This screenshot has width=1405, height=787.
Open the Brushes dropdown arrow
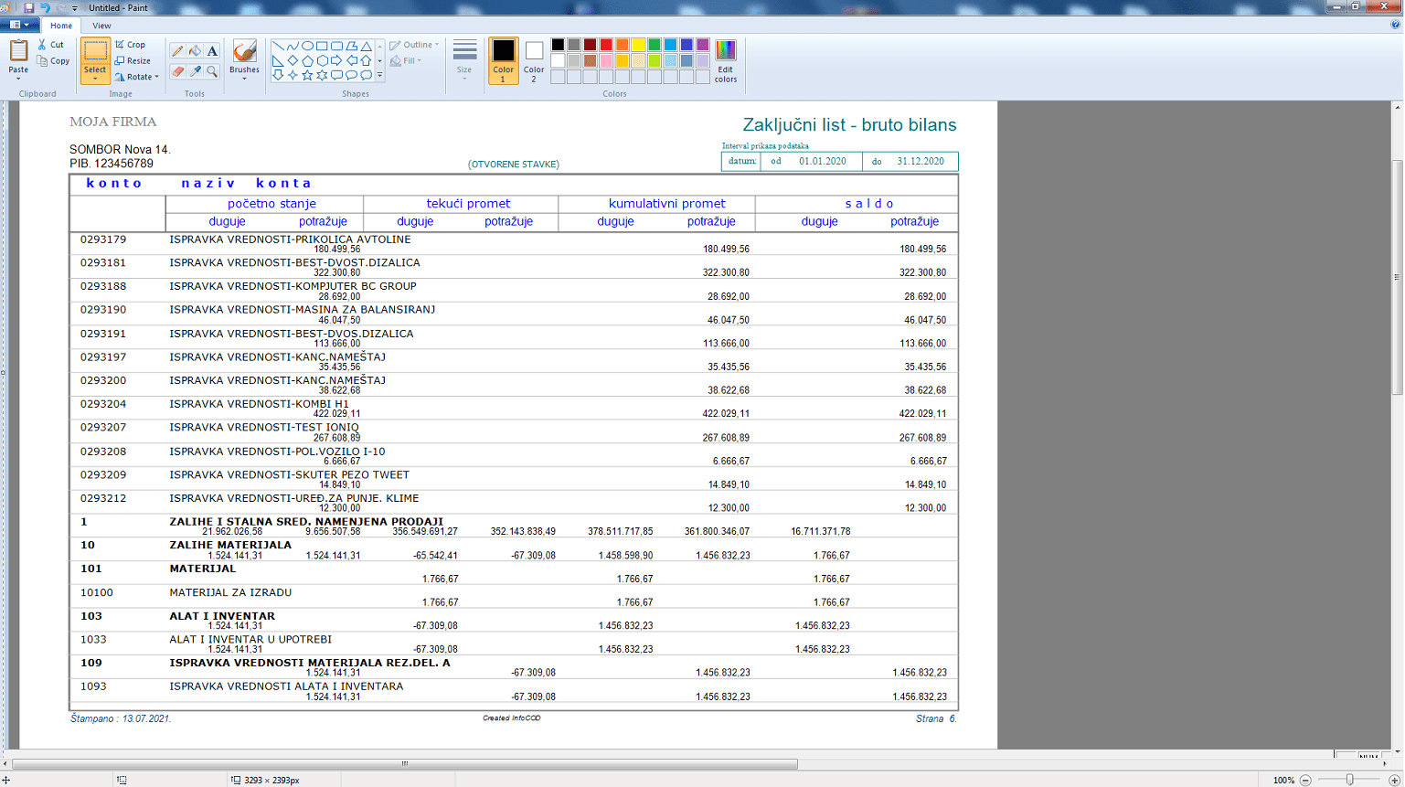[x=244, y=79]
